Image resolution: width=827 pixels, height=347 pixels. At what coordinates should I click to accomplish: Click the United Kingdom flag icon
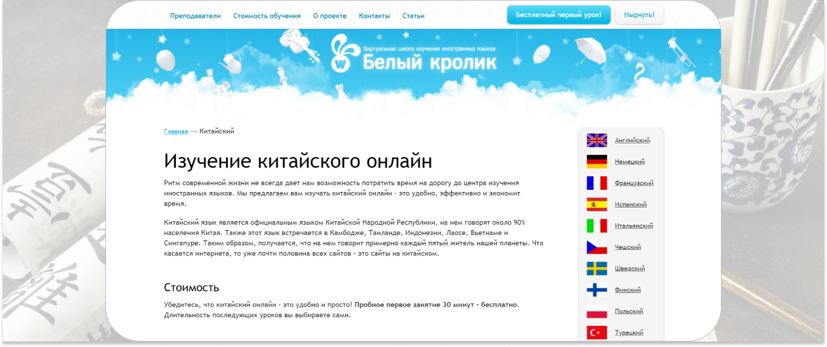pos(596,141)
